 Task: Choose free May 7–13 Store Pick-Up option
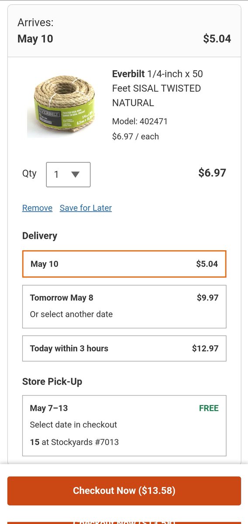tap(124, 426)
